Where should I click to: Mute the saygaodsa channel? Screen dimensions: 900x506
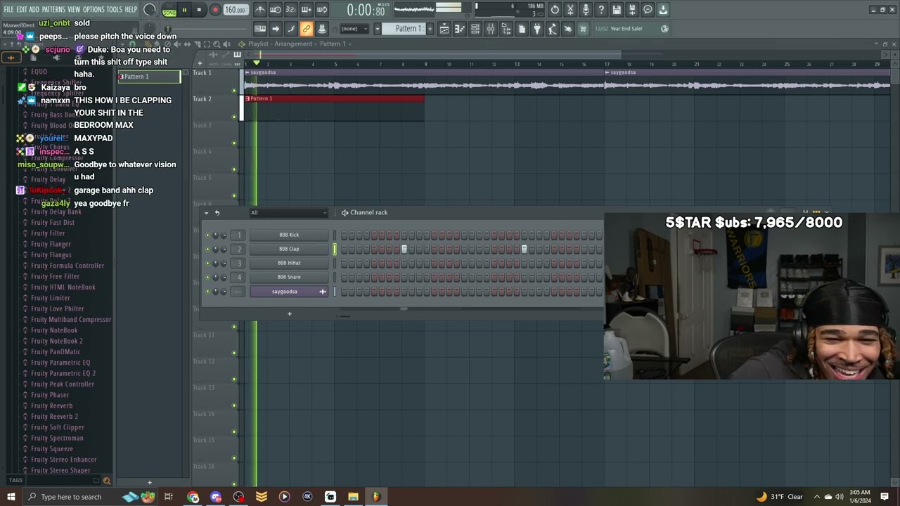207,291
